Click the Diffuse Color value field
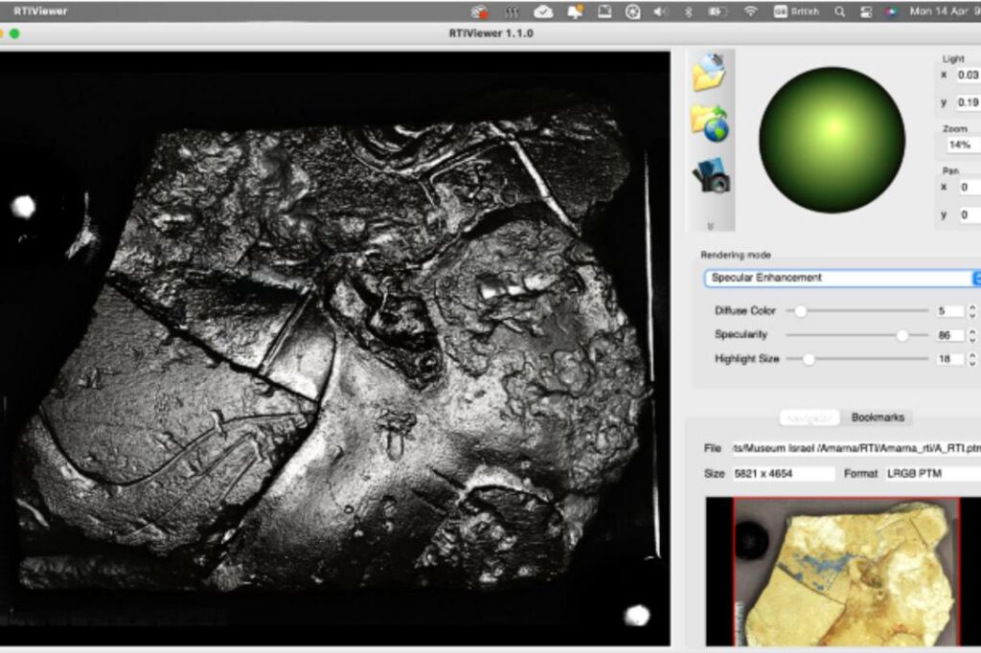 [x=949, y=311]
